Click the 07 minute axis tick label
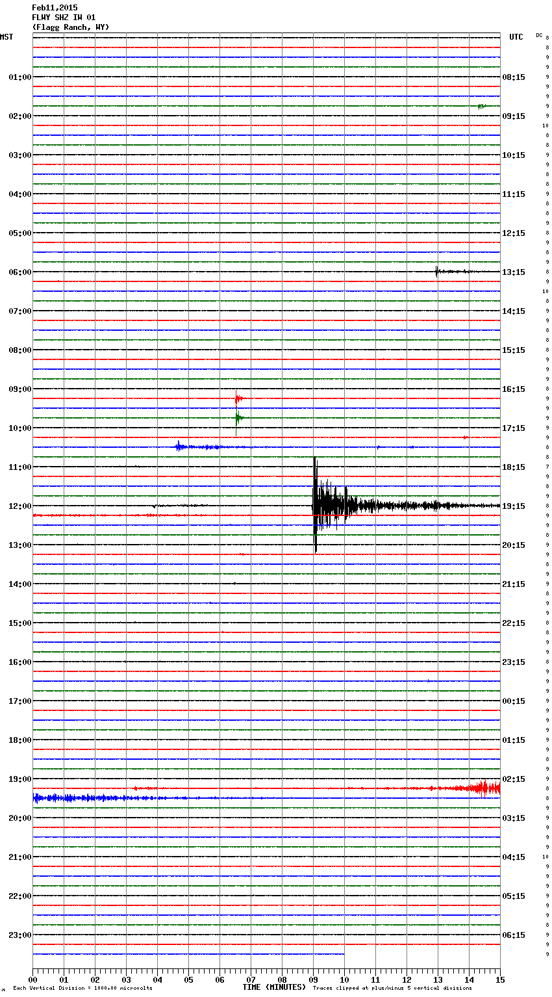 (251, 979)
